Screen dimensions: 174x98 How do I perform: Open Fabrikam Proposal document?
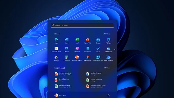94,74
